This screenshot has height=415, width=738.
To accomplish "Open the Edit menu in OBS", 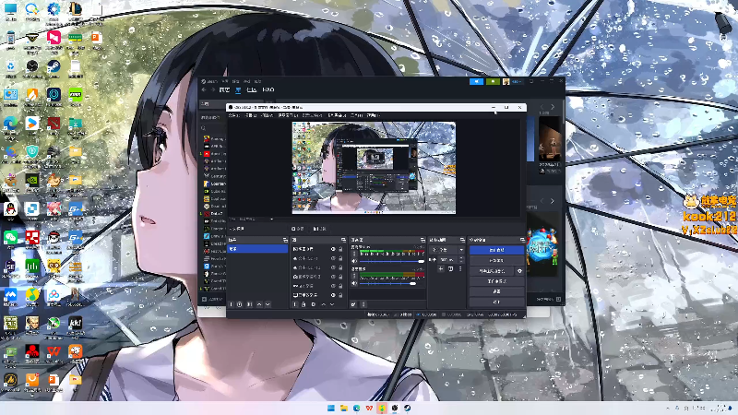I will pos(250,115).
